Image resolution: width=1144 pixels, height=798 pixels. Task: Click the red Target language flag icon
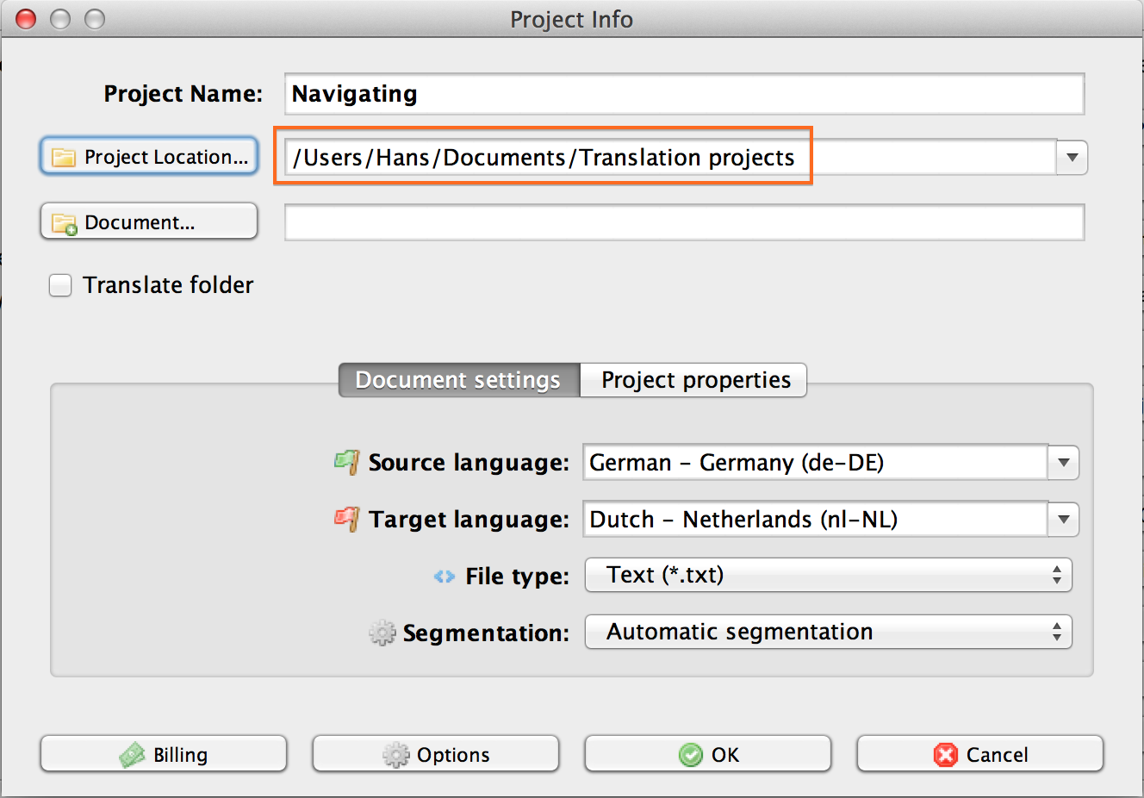click(346, 519)
